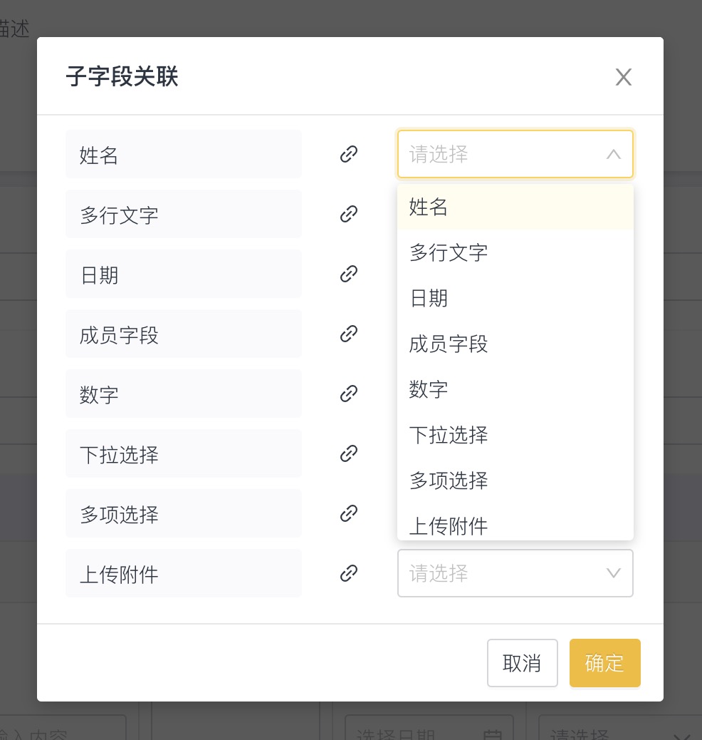This screenshot has width=702, height=740.
Task: Click the link icon in 下拉选择 row
Action: [348, 453]
